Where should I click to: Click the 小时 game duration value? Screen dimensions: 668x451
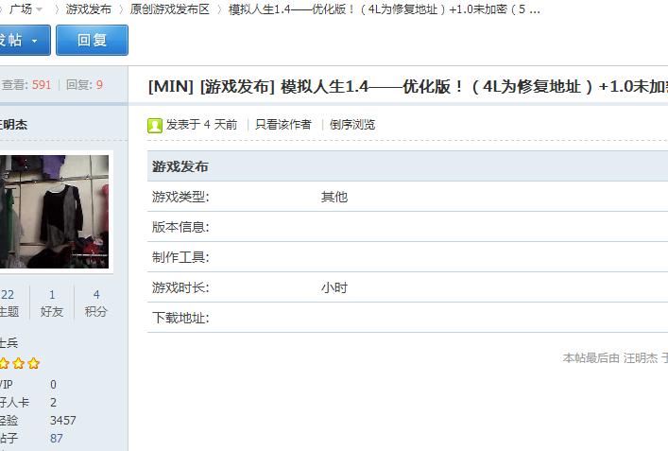(334, 287)
